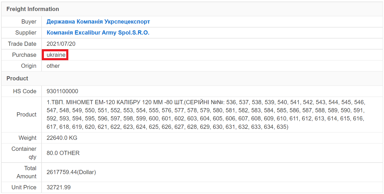Click the Origin value "other"
384x194 pixels.
click(53, 66)
